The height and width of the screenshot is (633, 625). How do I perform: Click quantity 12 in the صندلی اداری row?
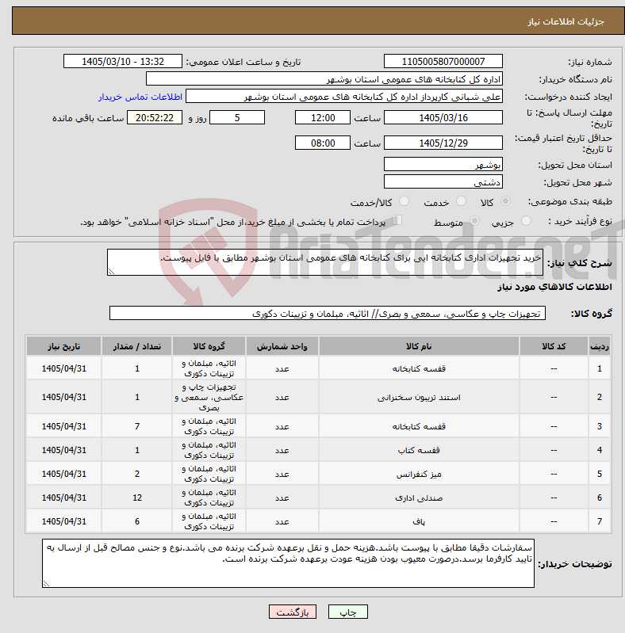[137, 498]
